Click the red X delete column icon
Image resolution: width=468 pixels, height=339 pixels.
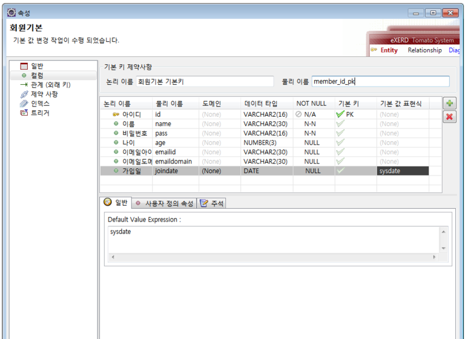(x=449, y=117)
